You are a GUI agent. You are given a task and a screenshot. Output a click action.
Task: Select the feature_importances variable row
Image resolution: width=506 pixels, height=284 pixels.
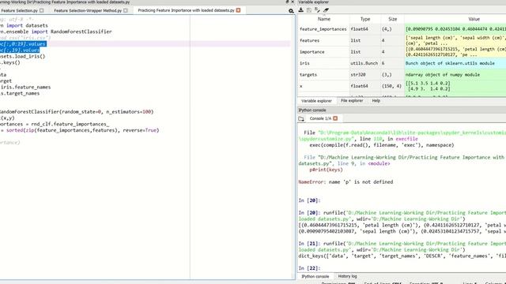click(x=402, y=29)
